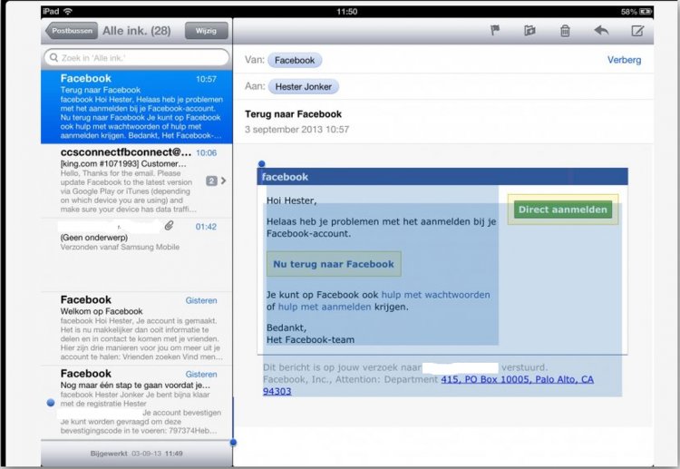
Task: Open hulp met aanmelden link
Action: tap(325, 307)
